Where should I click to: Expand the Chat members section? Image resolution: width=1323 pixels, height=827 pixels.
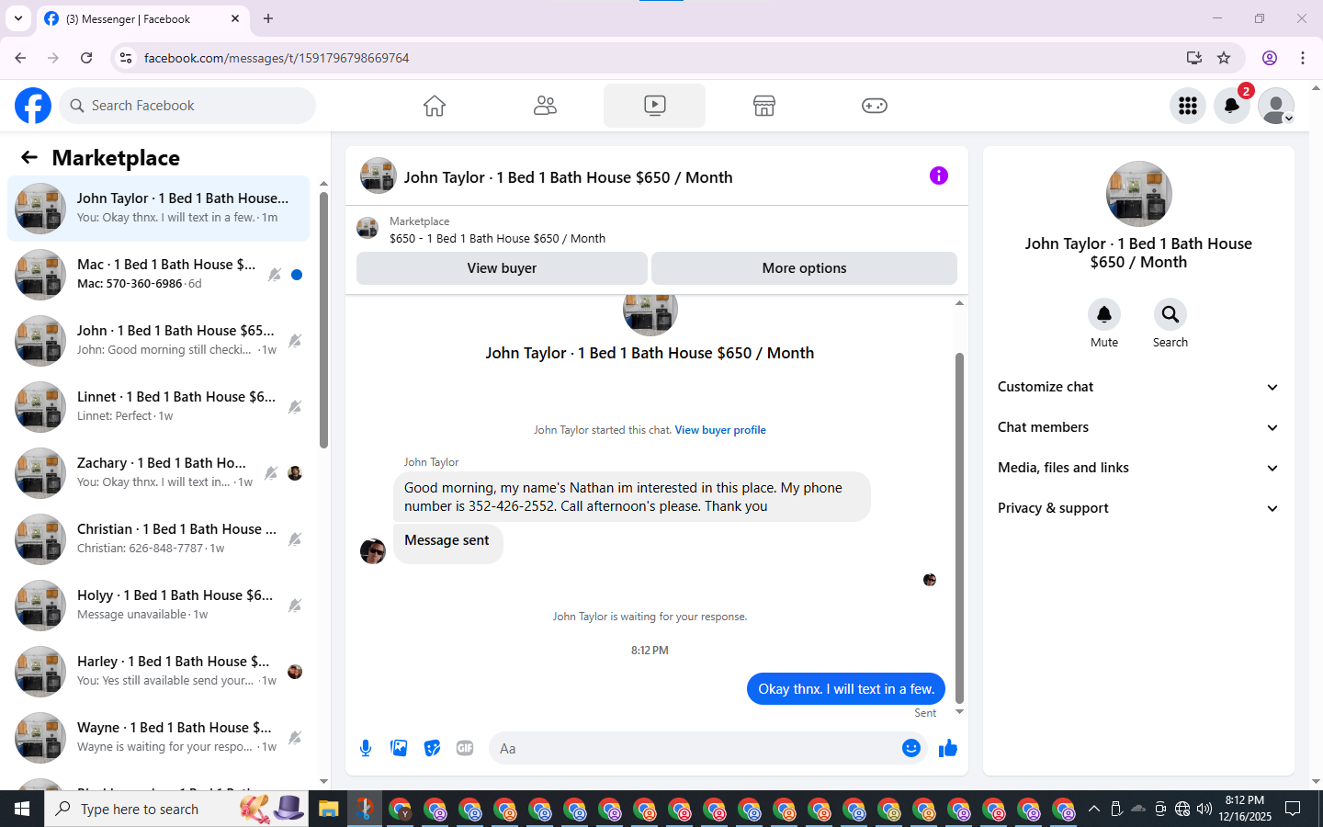click(x=1138, y=427)
